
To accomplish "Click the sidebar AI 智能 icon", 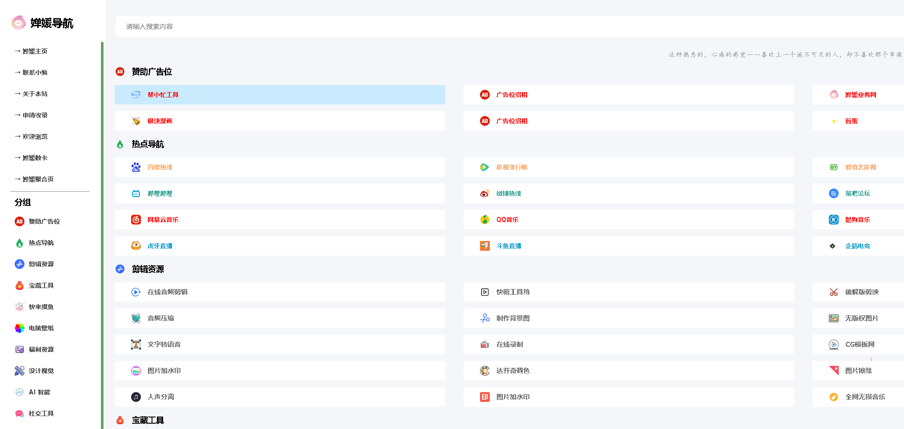I will point(20,392).
